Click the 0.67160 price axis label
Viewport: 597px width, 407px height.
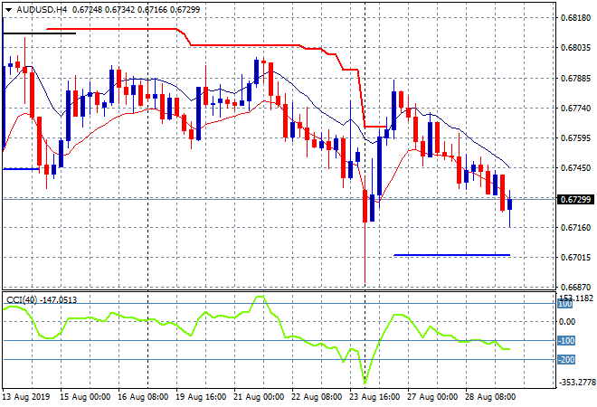coord(575,228)
